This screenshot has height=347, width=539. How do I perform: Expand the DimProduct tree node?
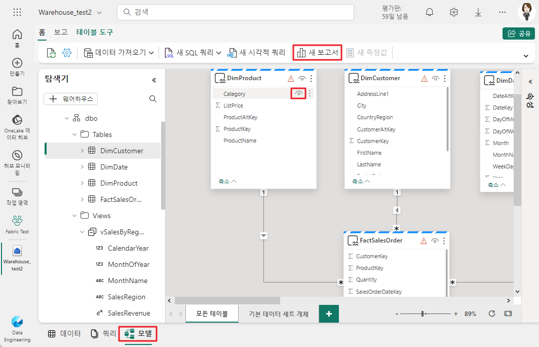[x=82, y=183]
